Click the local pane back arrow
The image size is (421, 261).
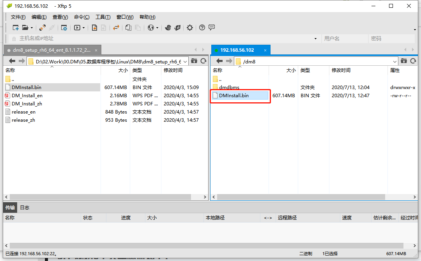[x=12, y=61]
